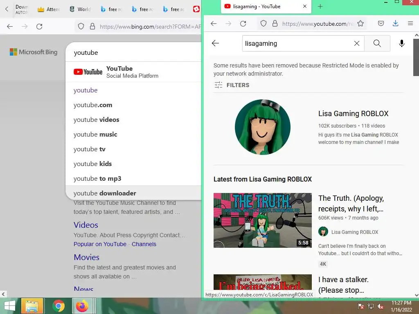This screenshot has width=419, height=314.
Task: Select the youtube videos suggestion
Action: pyautogui.click(x=134, y=120)
